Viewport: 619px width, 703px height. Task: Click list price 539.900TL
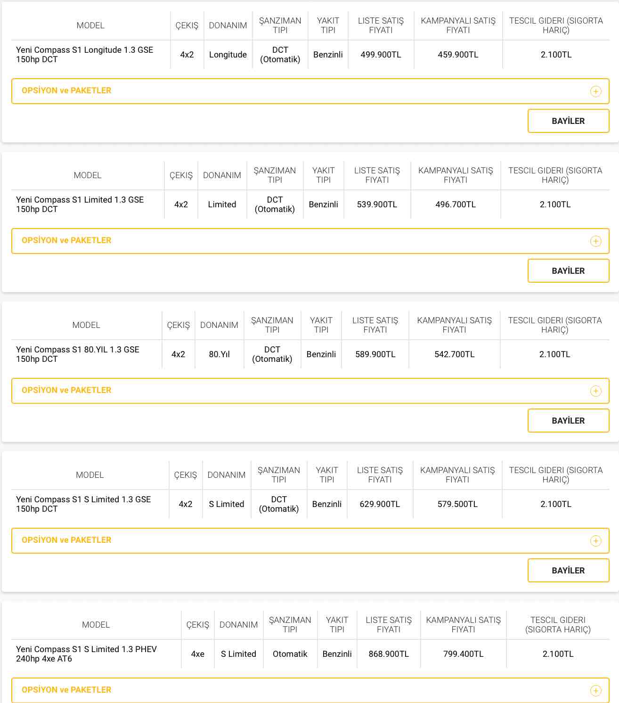(x=377, y=204)
